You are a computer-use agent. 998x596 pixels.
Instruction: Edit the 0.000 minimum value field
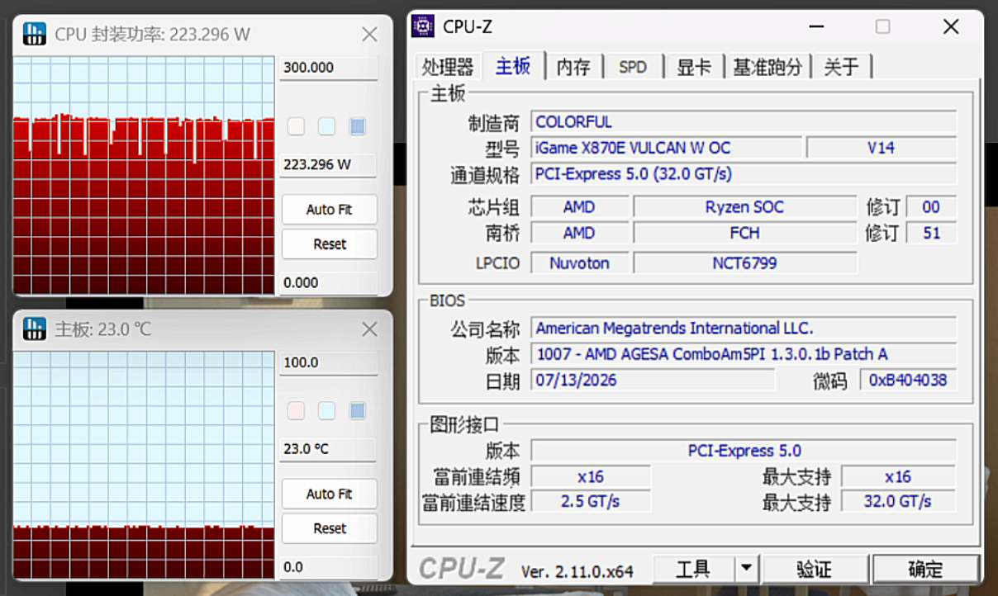328,282
